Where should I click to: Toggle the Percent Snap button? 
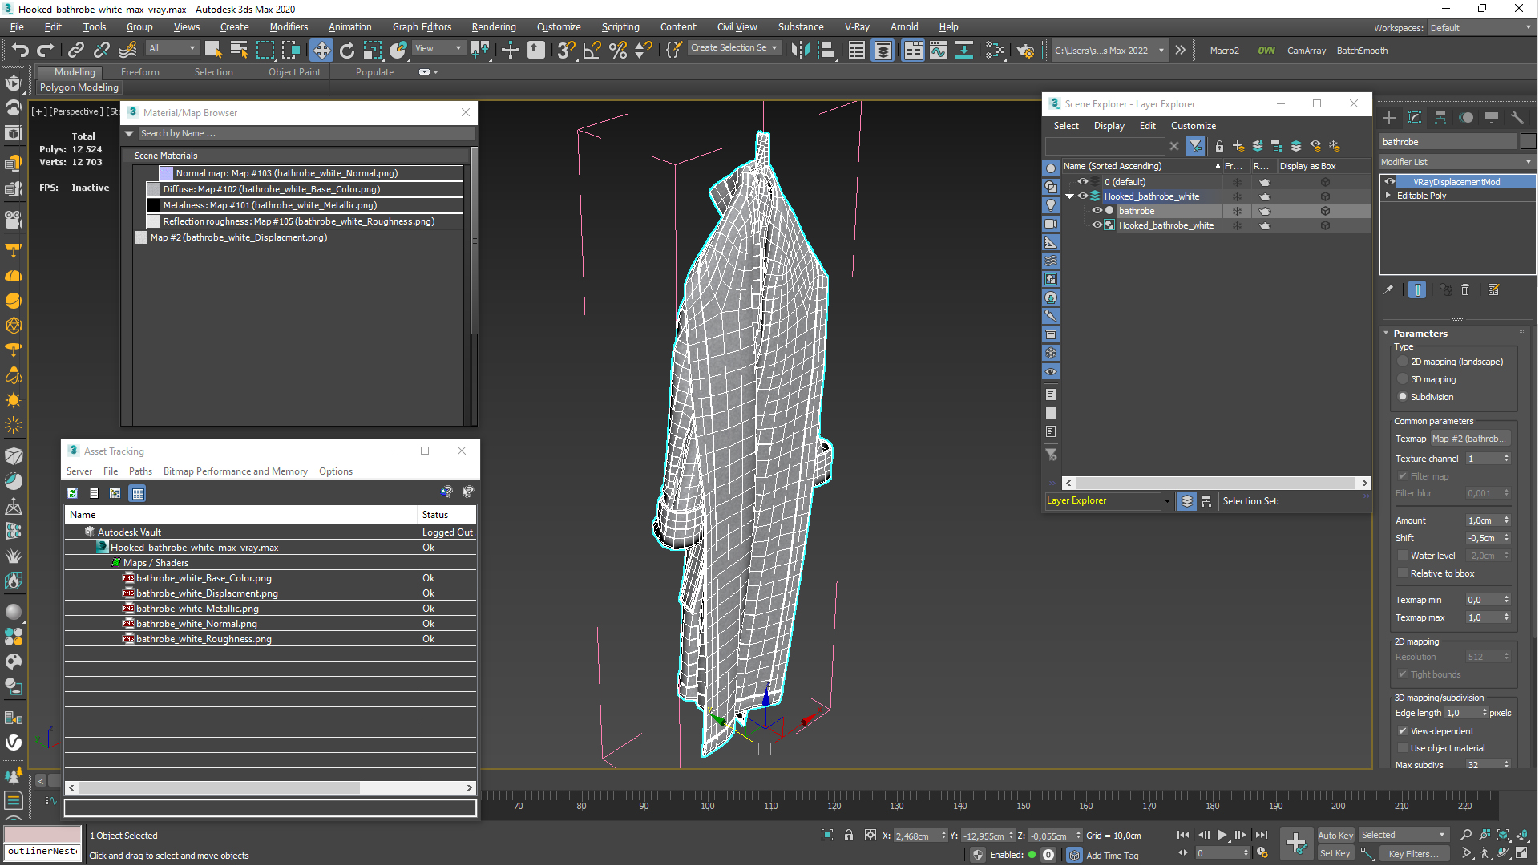click(x=617, y=51)
